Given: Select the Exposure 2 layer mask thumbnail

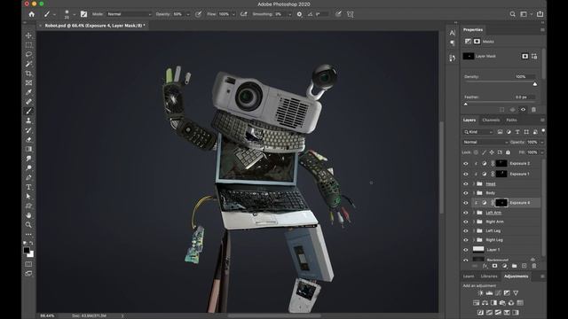Looking at the screenshot, I should point(501,163).
